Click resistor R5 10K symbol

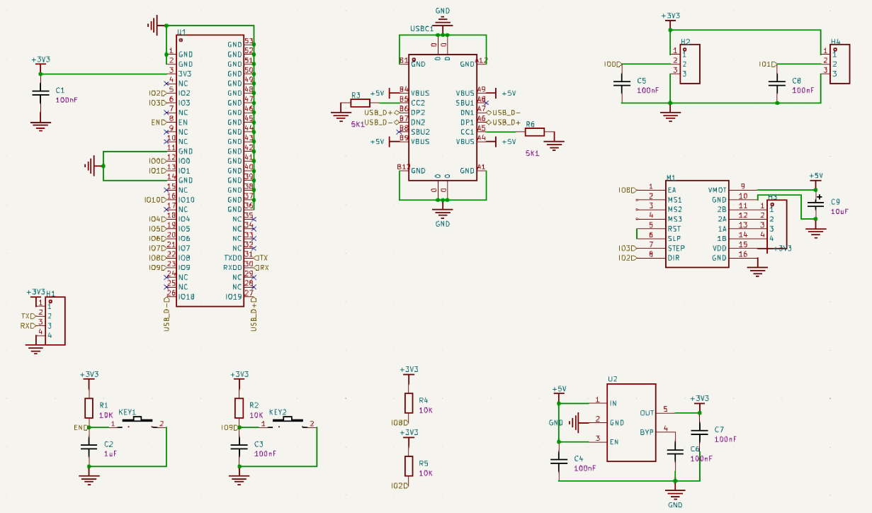pyautogui.click(x=409, y=466)
